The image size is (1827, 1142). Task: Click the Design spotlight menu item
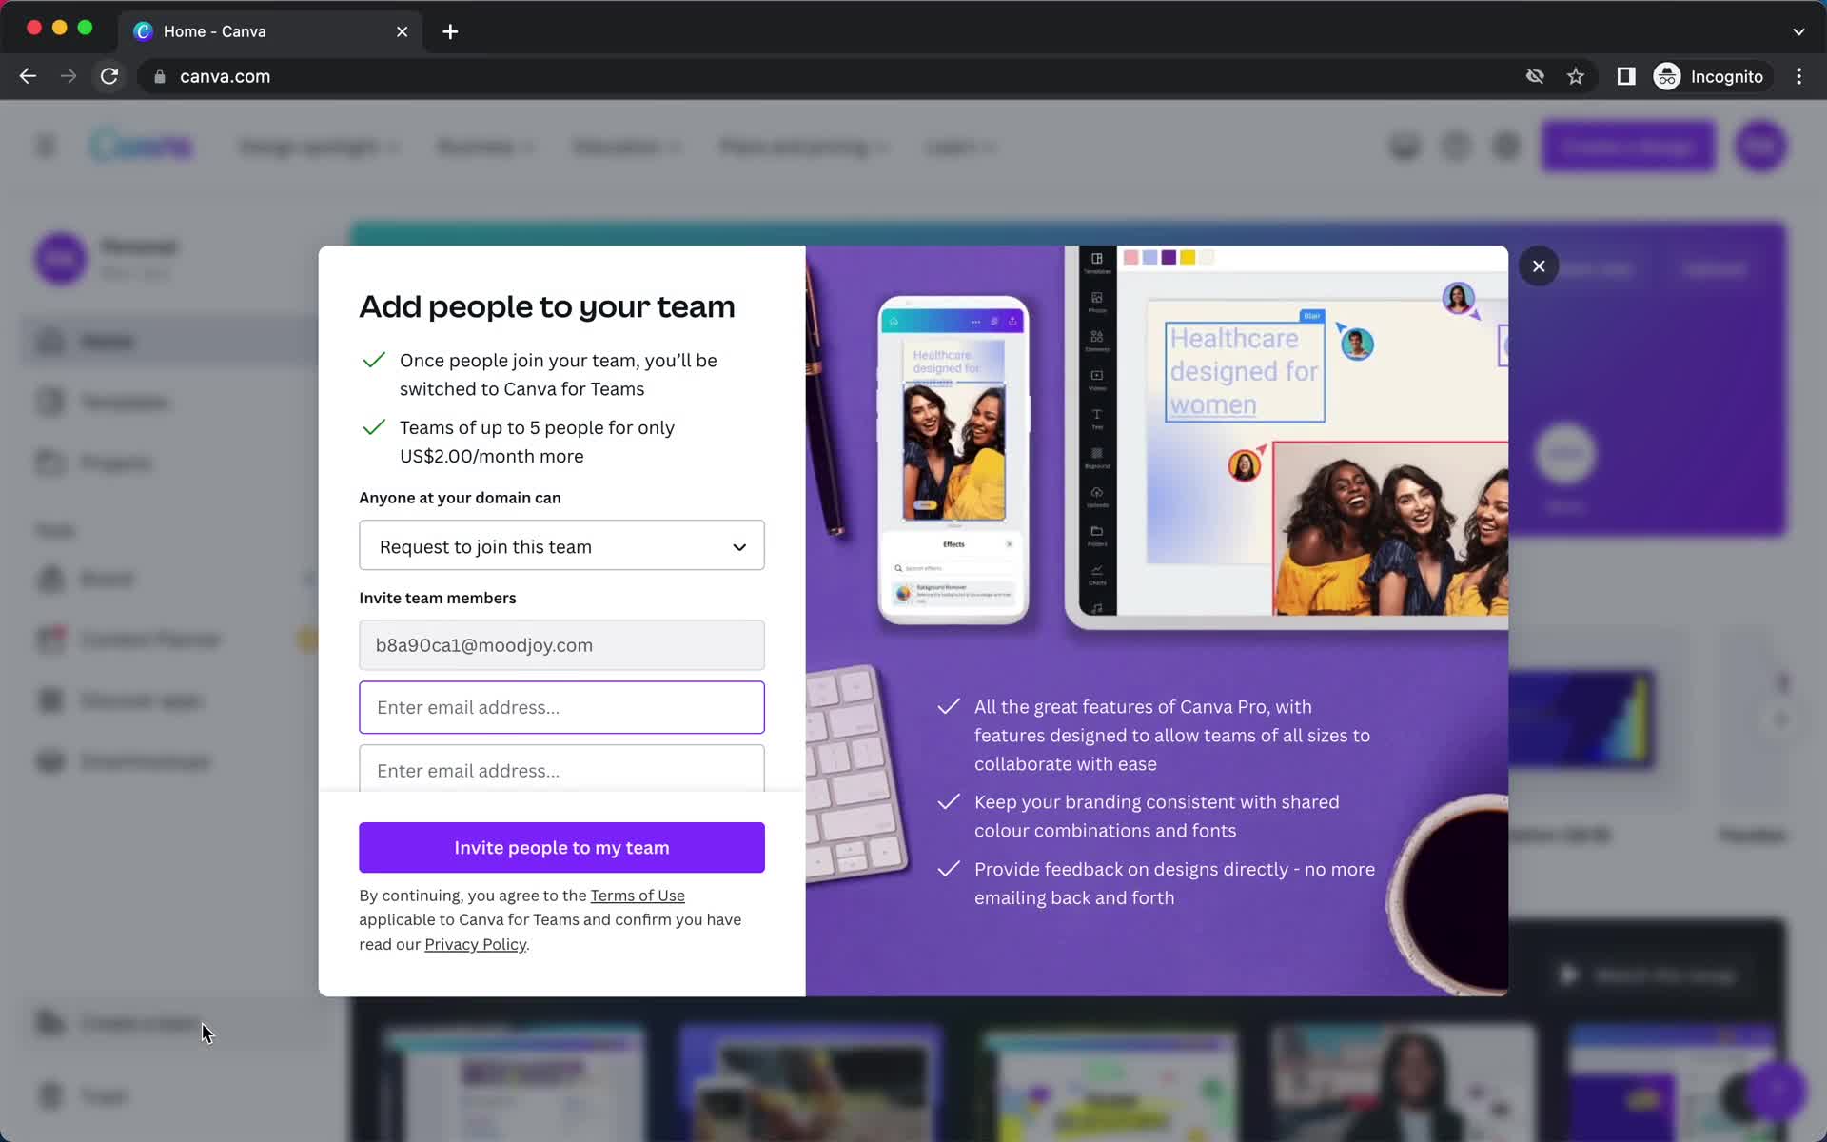(x=317, y=146)
